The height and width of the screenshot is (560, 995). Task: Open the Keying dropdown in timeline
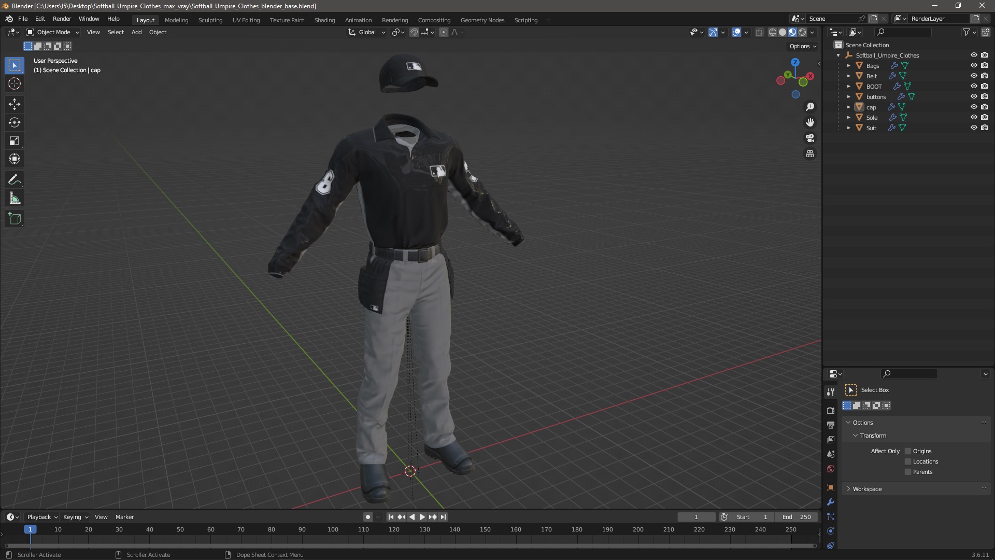pos(75,517)
